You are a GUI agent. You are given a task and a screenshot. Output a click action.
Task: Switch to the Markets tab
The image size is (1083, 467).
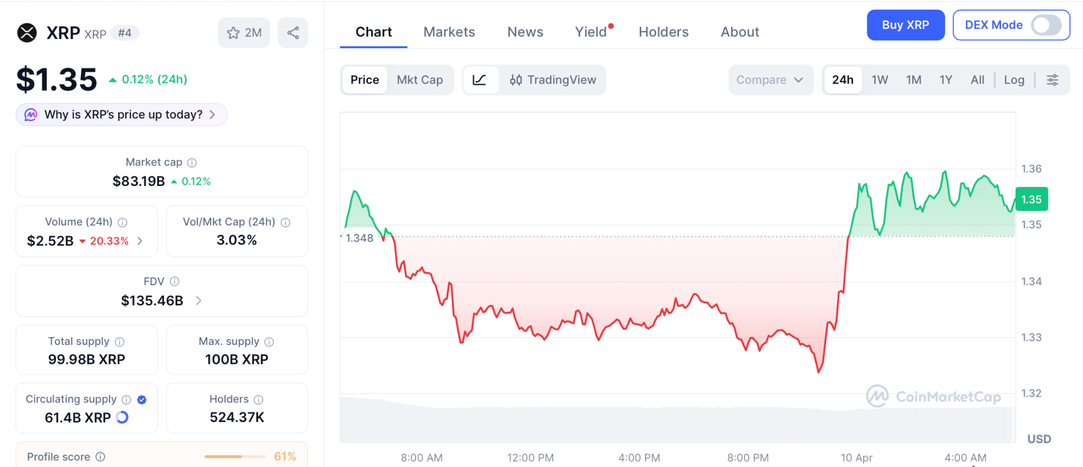[x=449, y=32]
